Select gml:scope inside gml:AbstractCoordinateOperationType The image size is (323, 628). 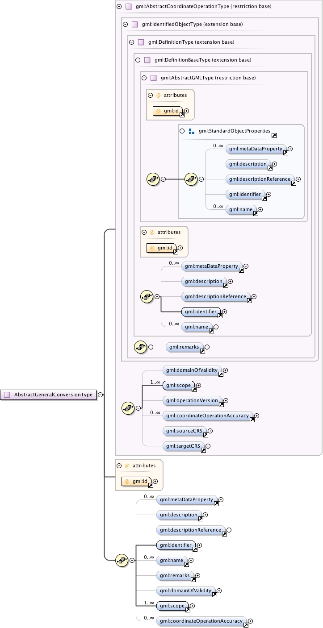(180, 385)
